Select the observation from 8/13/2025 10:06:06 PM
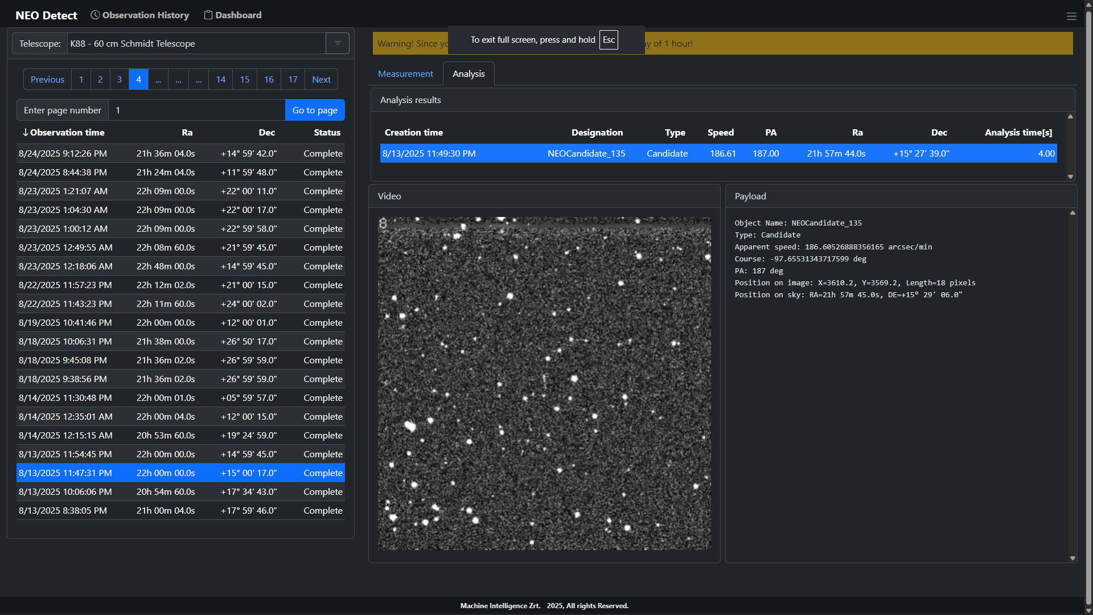 pyautogui.click(x=180, y=491)
